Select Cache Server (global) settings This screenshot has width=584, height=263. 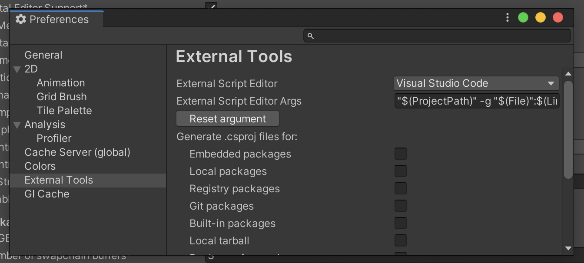click(x=77, y=152)
